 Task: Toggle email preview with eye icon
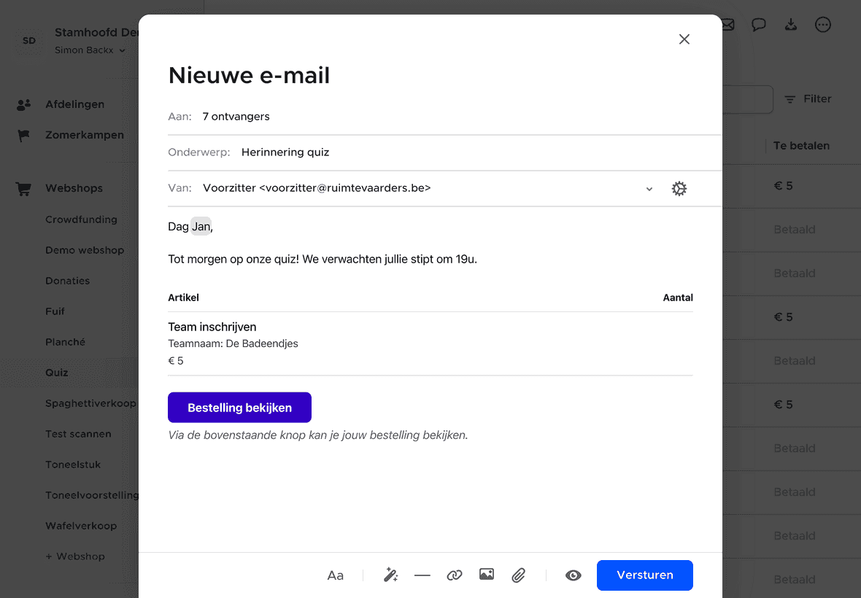coord(574,575)
